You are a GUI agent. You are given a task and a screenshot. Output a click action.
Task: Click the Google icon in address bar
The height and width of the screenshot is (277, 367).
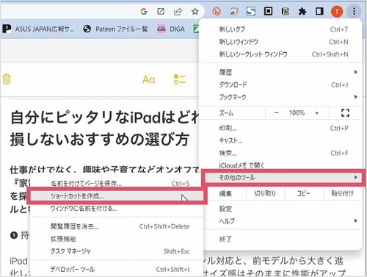click(144, 11)
